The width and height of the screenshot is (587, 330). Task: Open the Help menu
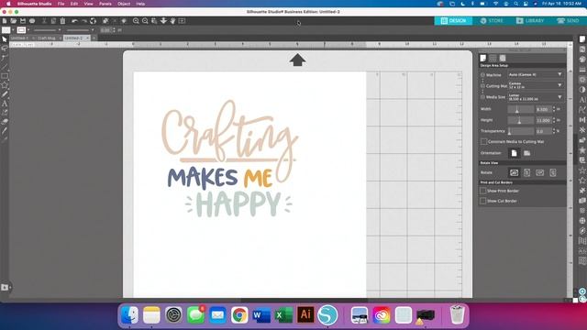140,4
